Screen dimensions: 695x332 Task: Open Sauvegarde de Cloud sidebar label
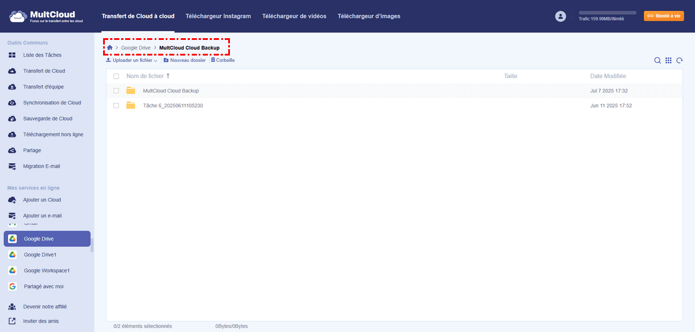[47, 119]
